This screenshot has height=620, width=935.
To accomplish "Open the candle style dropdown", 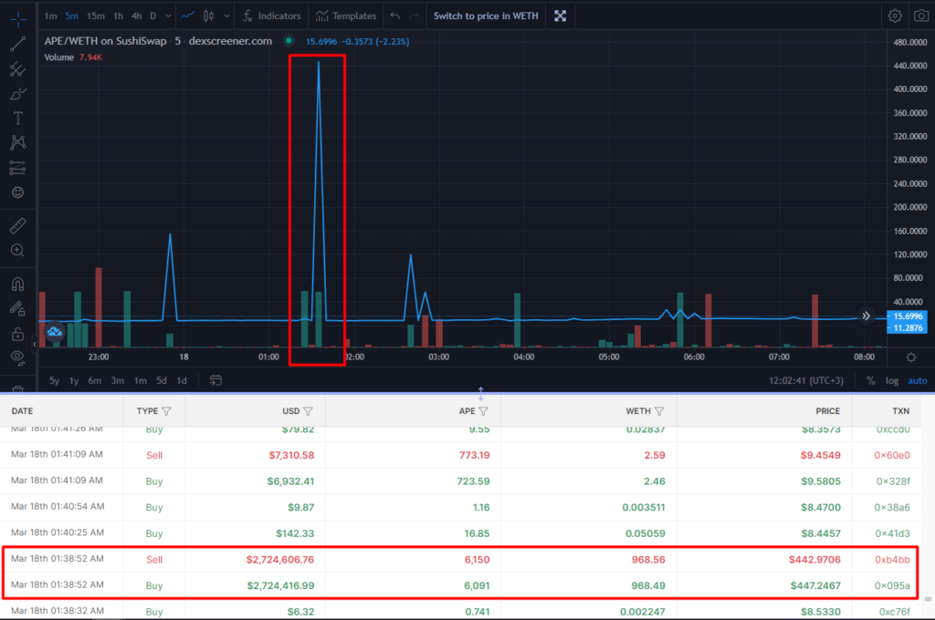I will [x=226, y=15].
